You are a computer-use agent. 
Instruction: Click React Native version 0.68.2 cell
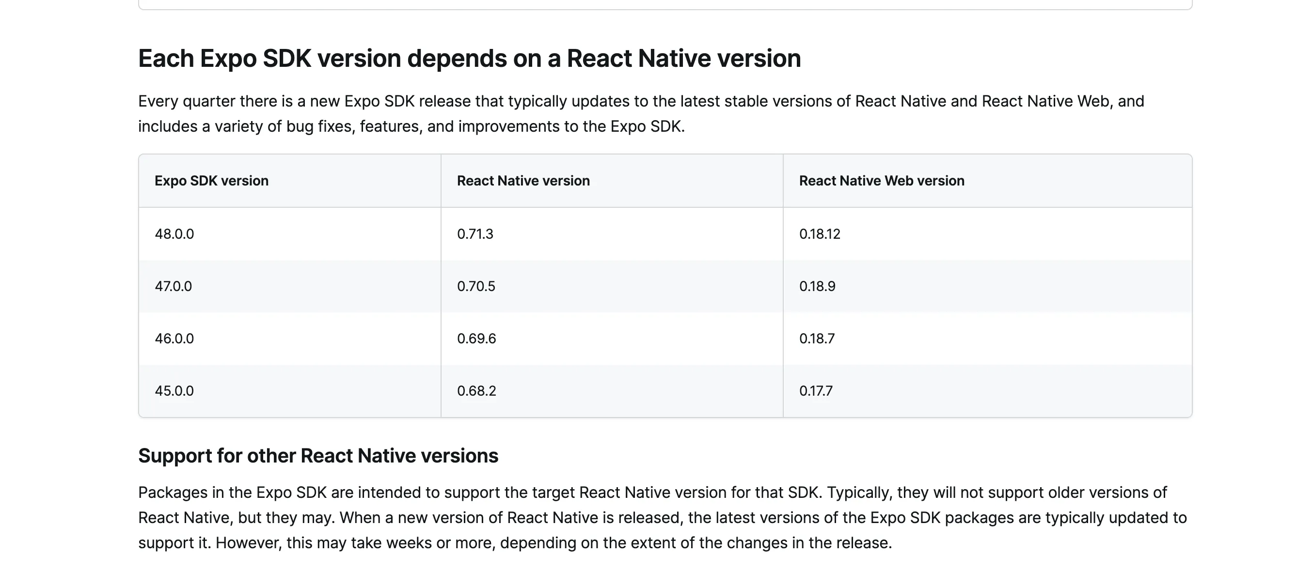pyautogui.click(x=476, y=391)
